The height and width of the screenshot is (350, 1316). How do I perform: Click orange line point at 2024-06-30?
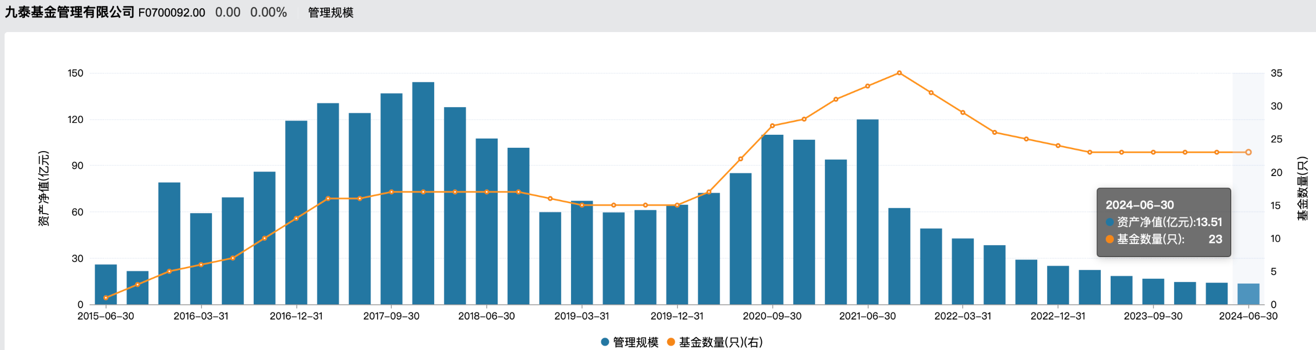[x=1248, y=152]
